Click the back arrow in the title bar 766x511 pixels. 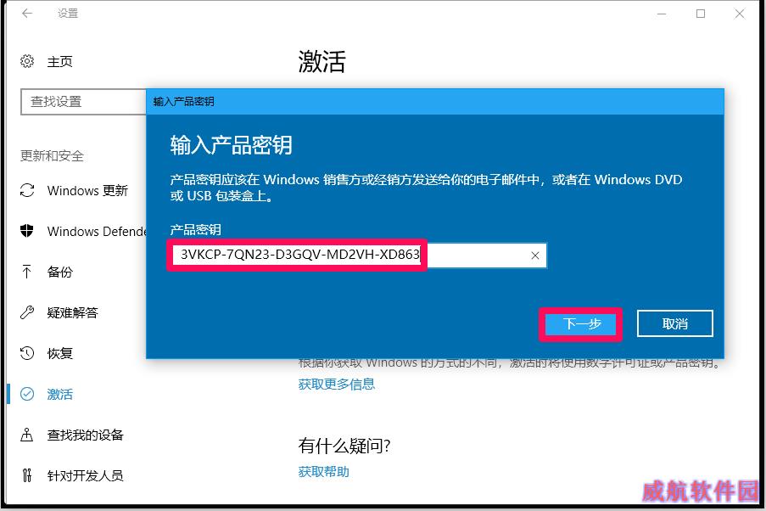click(27, 14)
